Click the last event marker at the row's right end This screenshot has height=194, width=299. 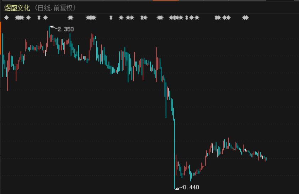coord(245,18)
